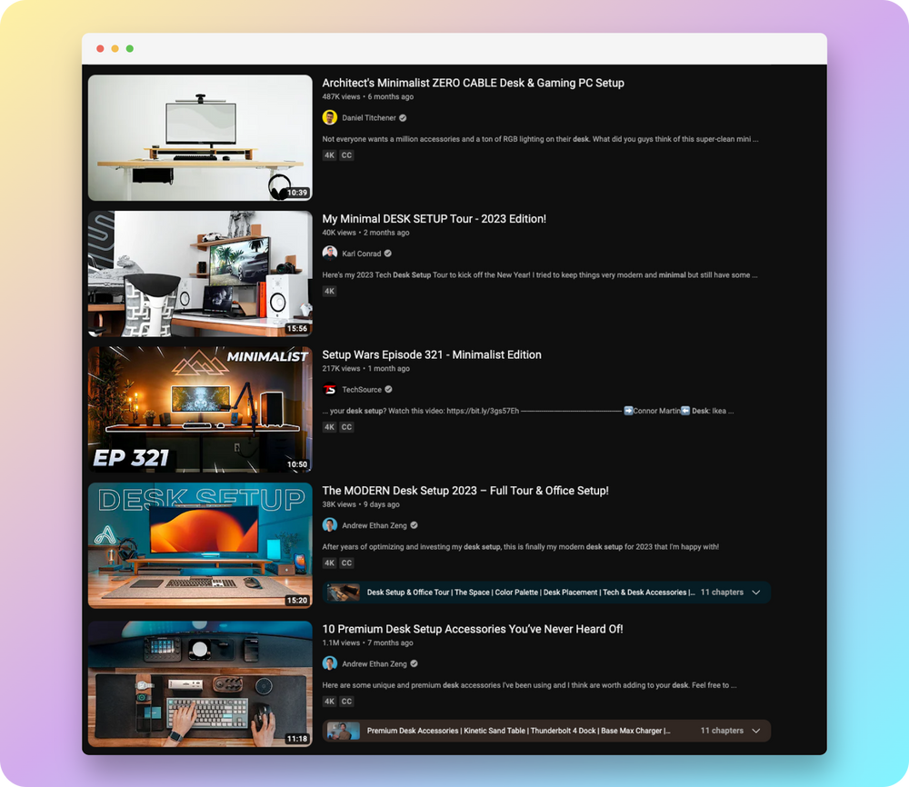Click the verified badge next to Andrew Ethan Zeng
Image resolution: width=909 pixels, height=787 pixels.
[x=414, y=524]
